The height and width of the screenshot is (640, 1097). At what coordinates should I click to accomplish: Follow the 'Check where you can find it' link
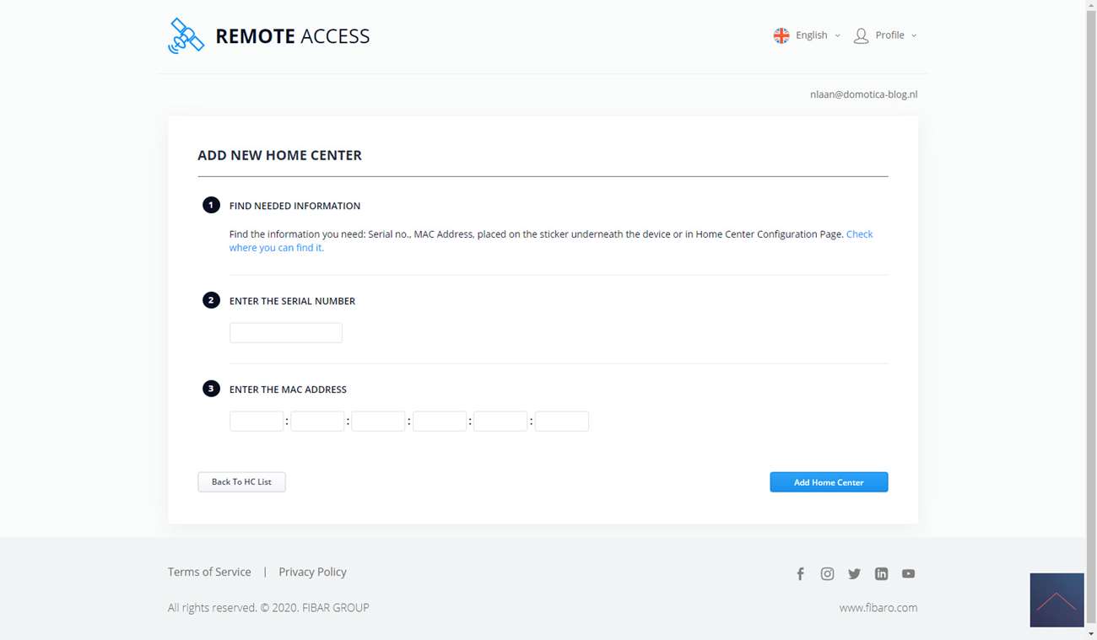859,234
